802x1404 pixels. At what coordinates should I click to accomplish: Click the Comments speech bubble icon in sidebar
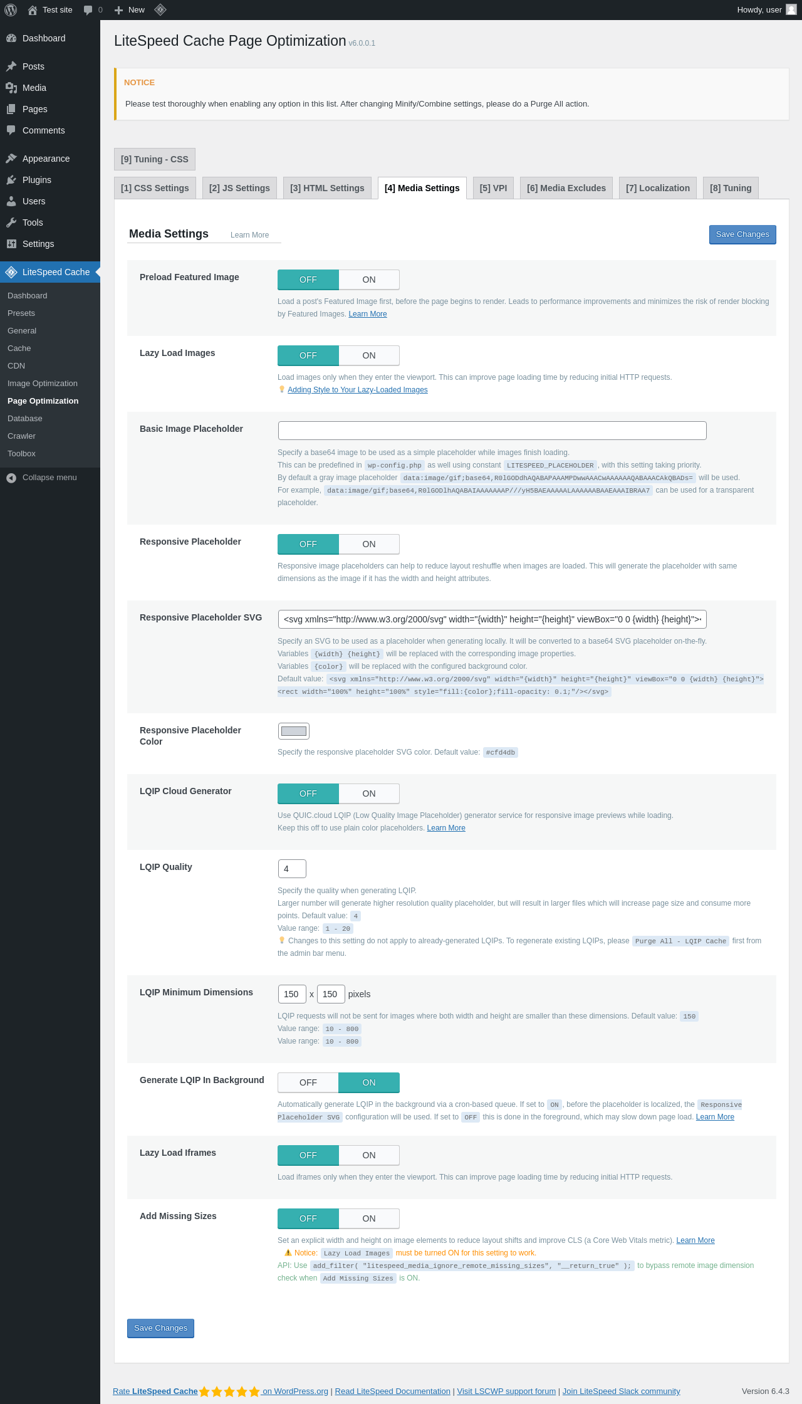11,130
